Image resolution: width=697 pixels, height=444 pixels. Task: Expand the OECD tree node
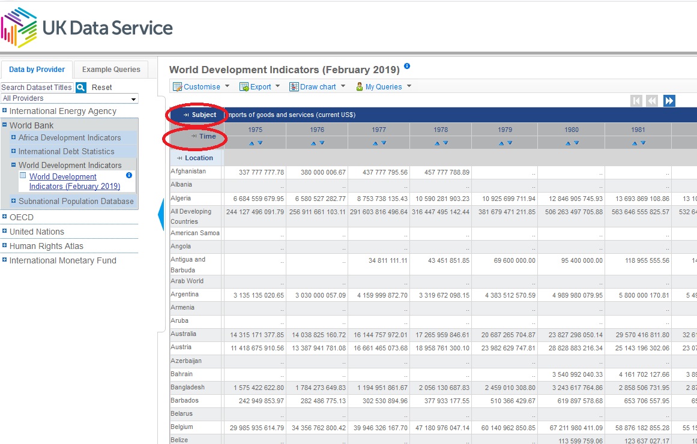click(5, 217)
